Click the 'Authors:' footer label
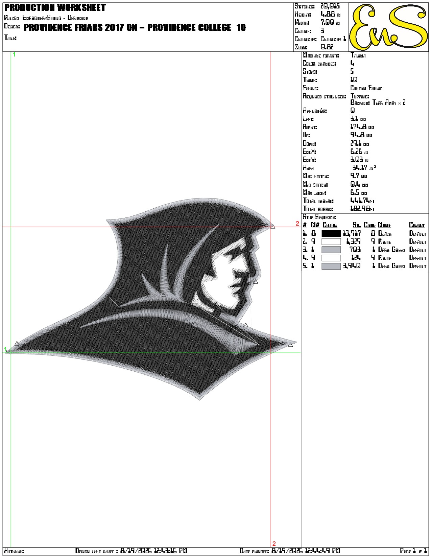Viewport: 431px width, 558px height. 14,551
